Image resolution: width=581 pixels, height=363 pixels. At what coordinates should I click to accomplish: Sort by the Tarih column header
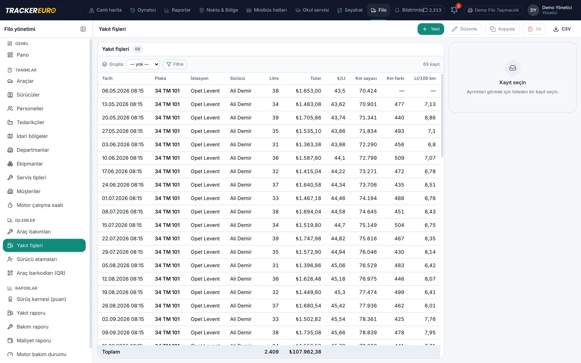[107, 78]
